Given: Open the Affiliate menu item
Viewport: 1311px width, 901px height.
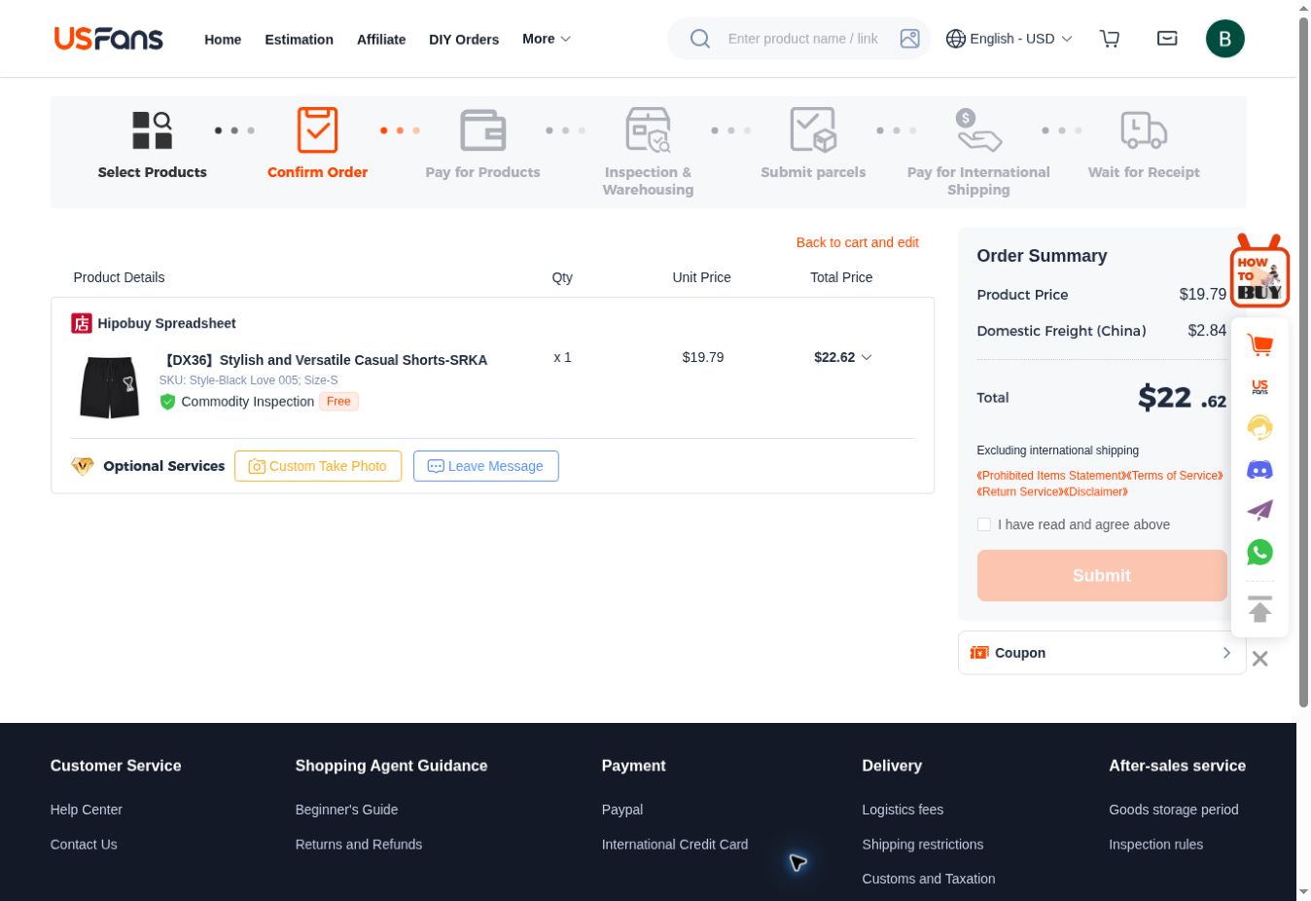Looking at the screenshot, I should coord(381,40).
